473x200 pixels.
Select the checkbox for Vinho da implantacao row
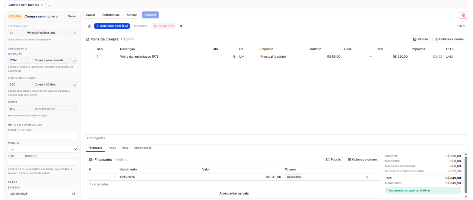pyautogui.click(x=88, y=56)
